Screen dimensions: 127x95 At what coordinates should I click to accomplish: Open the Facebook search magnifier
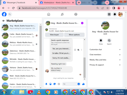click(10, 14)
